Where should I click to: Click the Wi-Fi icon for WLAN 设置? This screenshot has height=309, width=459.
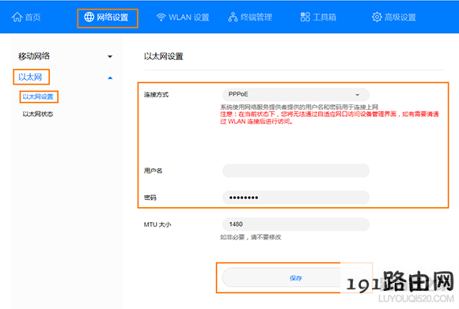pyautogui.click(x=161, y=17)
